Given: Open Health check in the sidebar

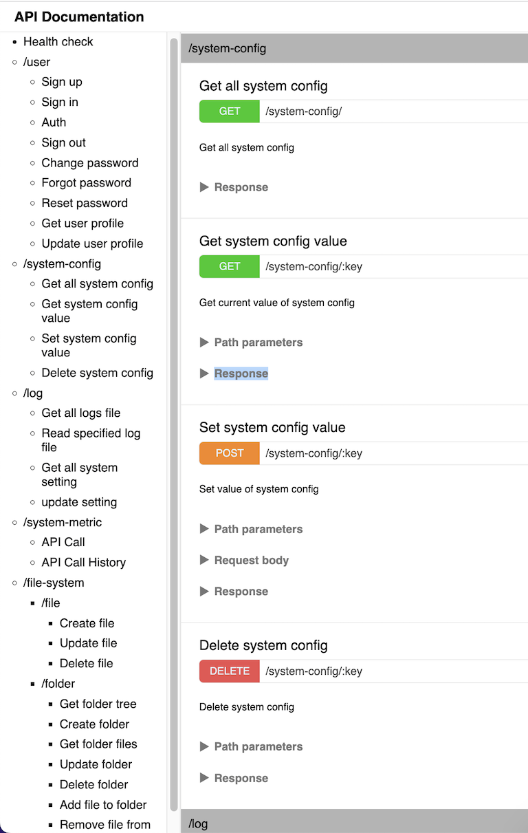Looking at the screenshot, I should pyautogui.click(x=58, y=42).
